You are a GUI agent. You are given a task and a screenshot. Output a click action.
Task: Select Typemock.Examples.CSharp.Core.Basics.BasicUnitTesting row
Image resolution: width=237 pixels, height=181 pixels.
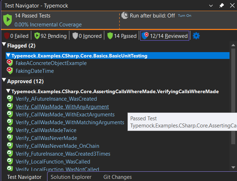117,56
